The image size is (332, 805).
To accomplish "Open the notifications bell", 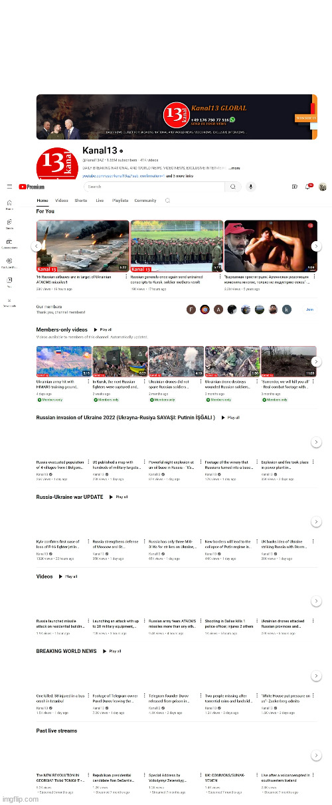I will pos(308,187).
